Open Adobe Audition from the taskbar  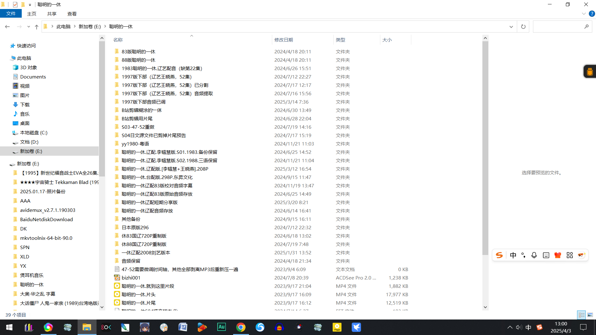(221, 327)
